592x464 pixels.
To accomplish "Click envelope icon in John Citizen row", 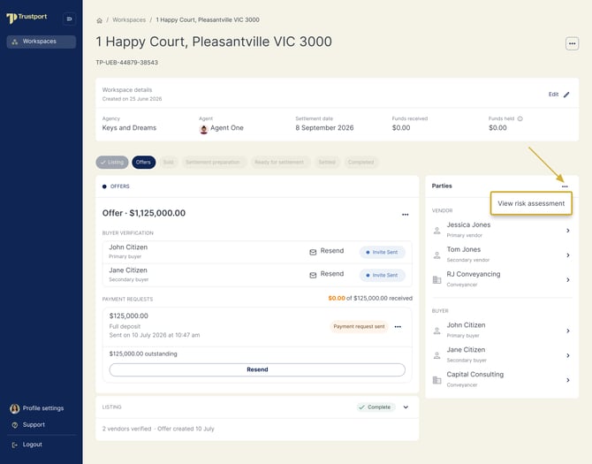I will click(313, 252).
